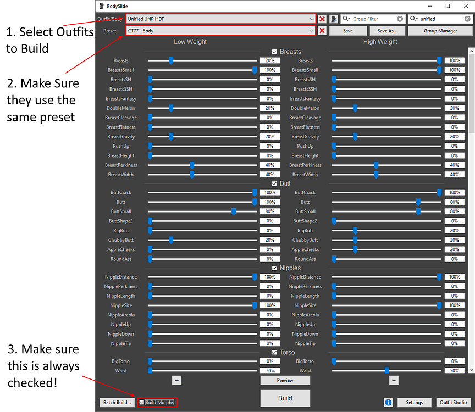The image size is (475, 412).
Task: Click the low weight 'RoundAss' label
Action: pos(121,259)
